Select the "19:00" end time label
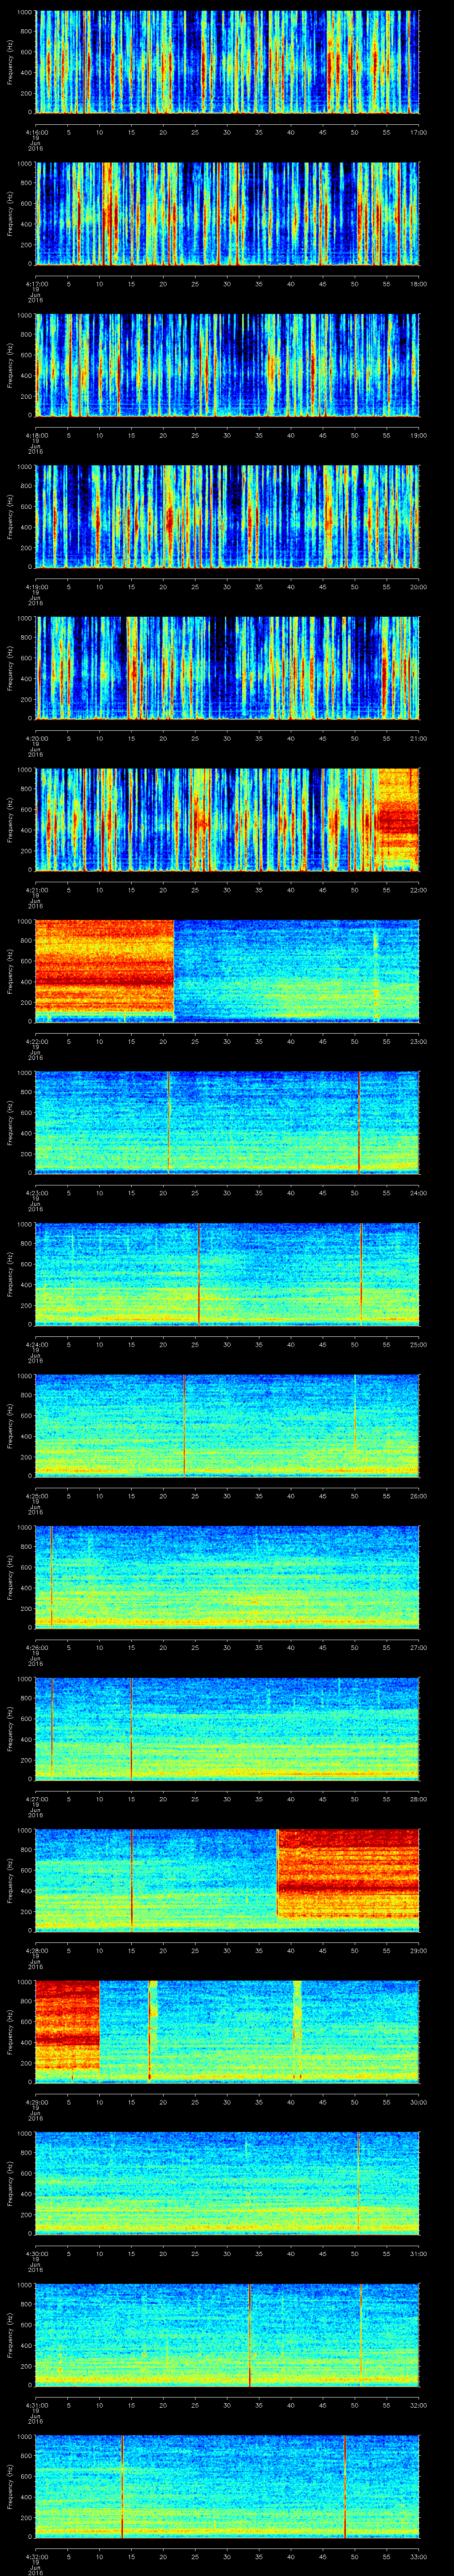Image resolution: width=454 pixels, height=2576 pixels. click(418, 435)
